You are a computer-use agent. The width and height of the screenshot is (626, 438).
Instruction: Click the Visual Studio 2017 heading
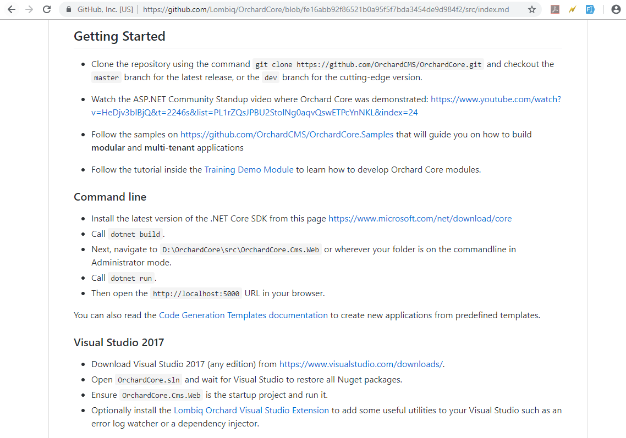point(119,343)
